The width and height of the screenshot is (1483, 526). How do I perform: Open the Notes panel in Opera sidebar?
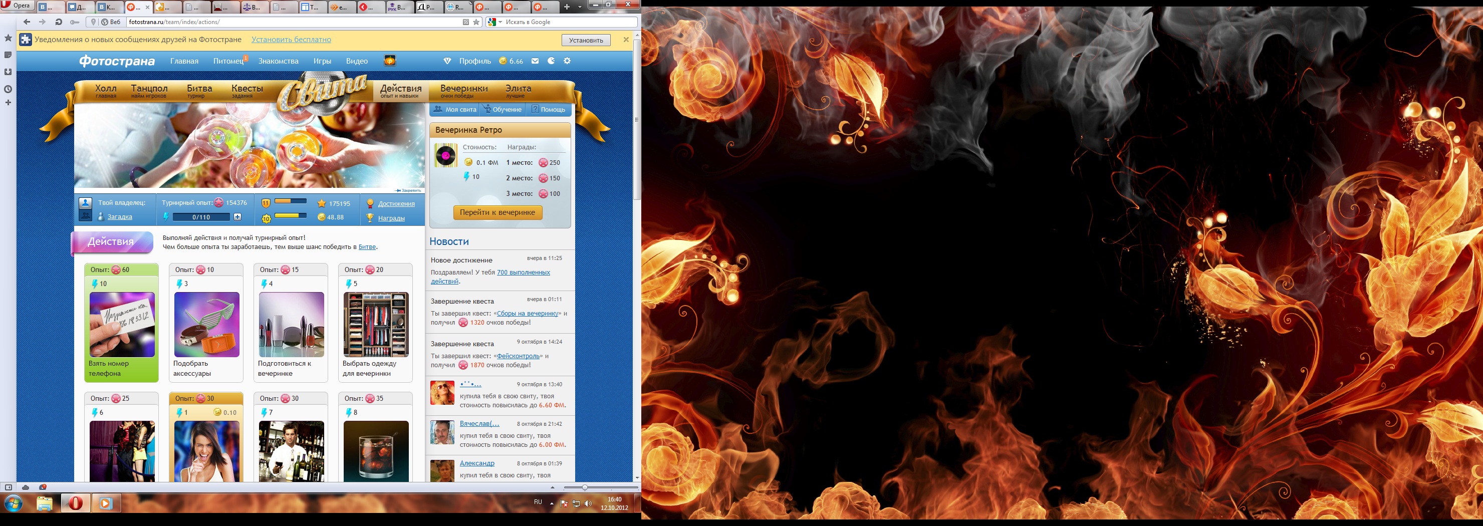pyautogui.click(x=8, y=55)
